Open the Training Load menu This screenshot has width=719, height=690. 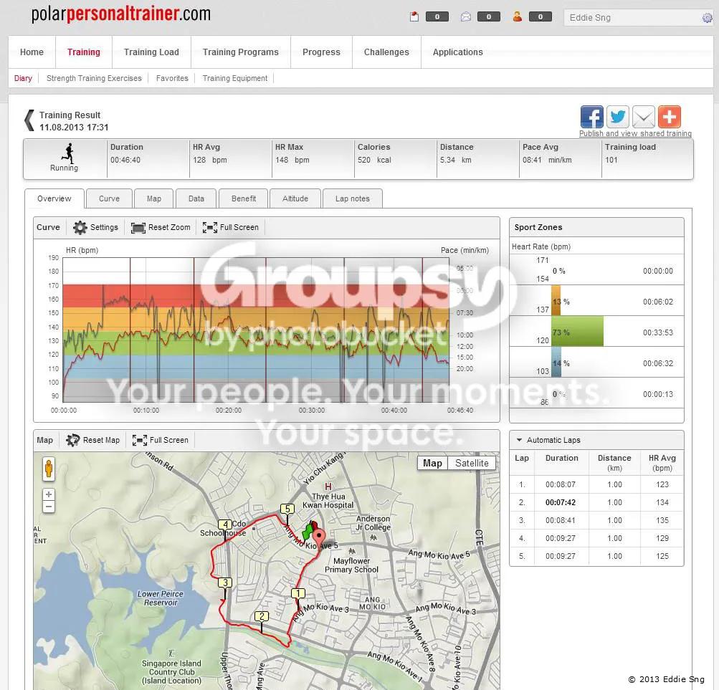coord(151,52)
